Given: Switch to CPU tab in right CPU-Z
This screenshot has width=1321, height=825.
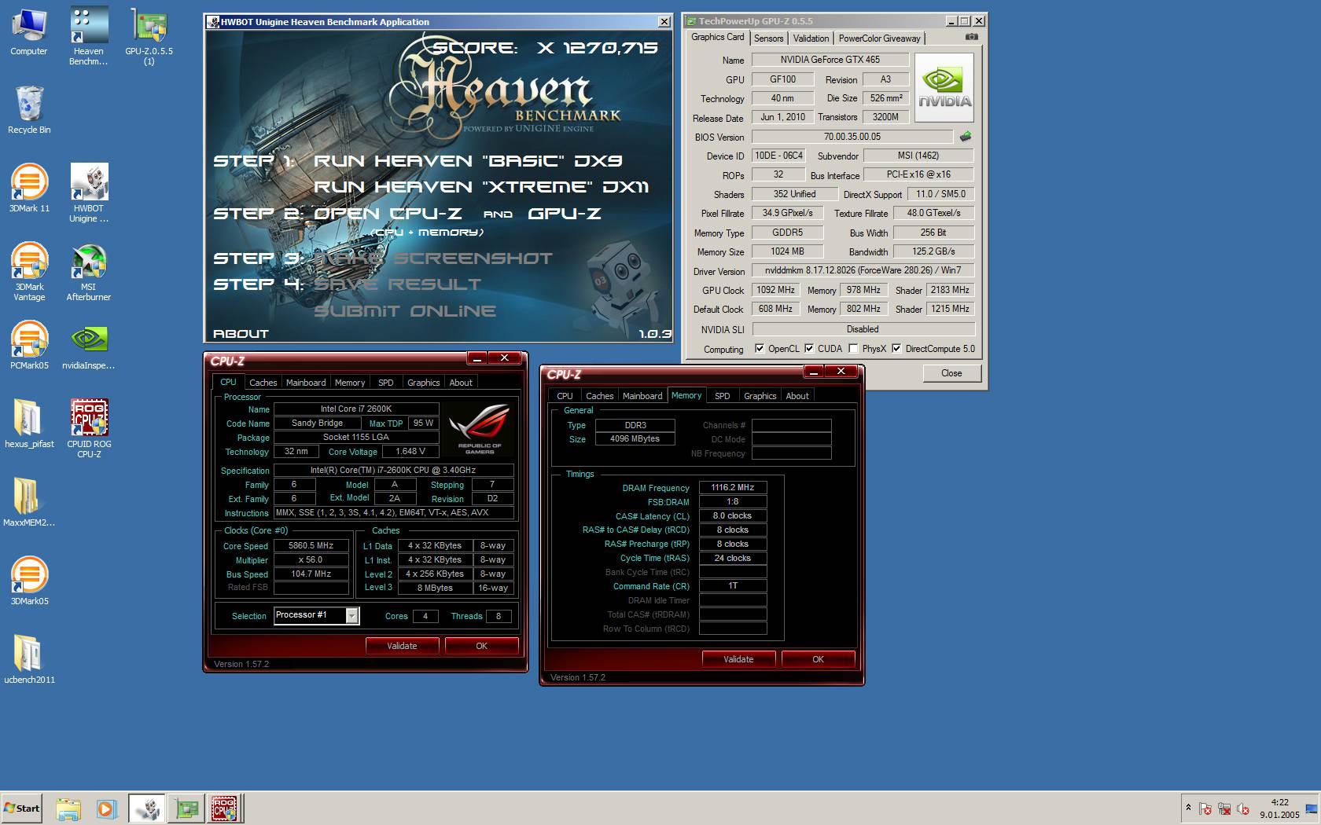Looking at the screenshot, I should coord(565,396).
